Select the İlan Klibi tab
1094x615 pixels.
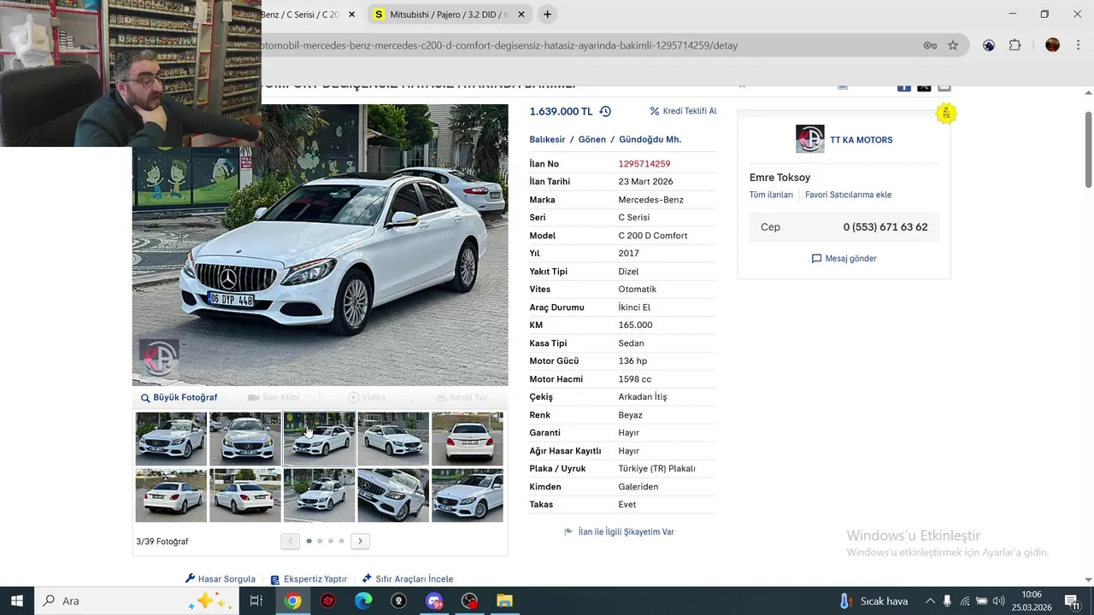click(273, 398)
